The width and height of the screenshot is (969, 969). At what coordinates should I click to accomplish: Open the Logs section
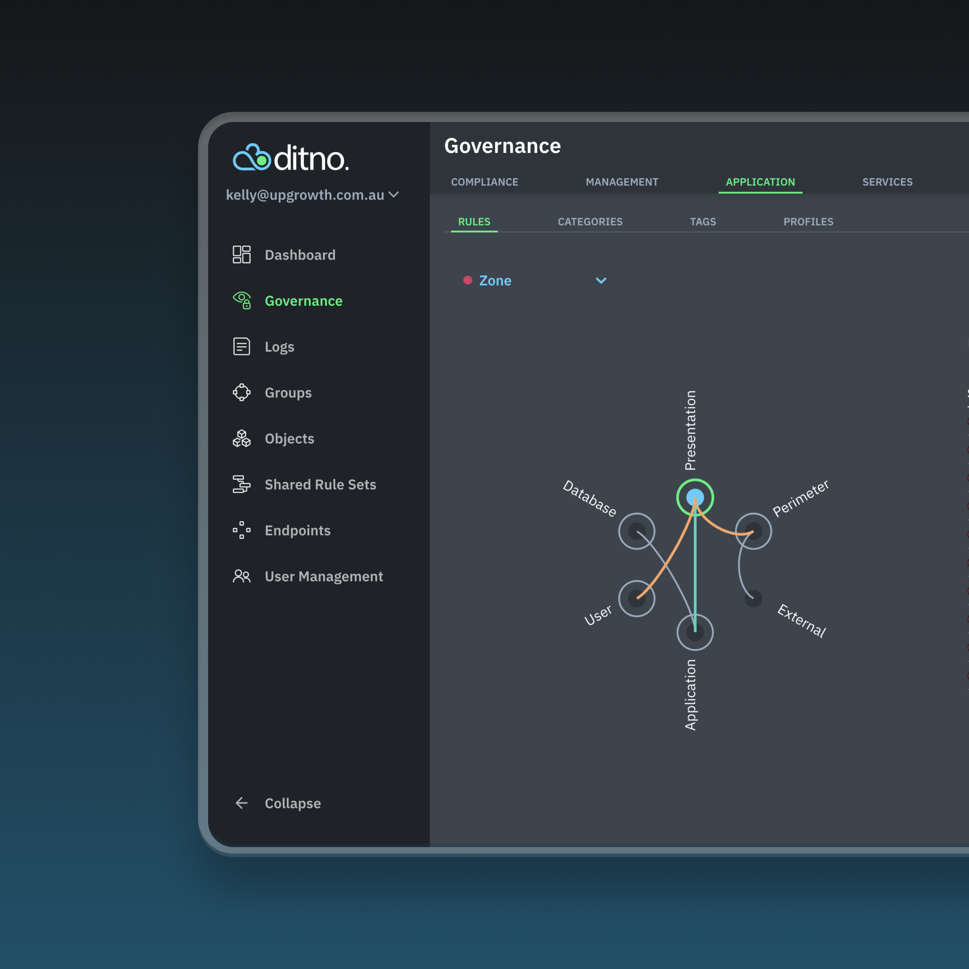279,347
